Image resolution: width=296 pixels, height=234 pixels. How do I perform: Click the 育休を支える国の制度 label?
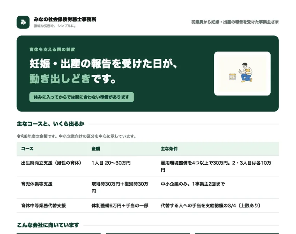pos(52,49)
